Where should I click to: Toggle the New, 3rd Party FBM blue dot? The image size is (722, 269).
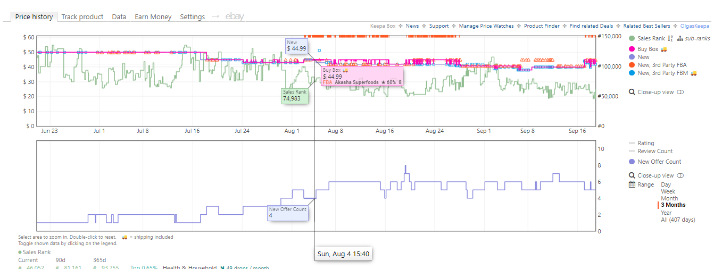tap(632, 73)
